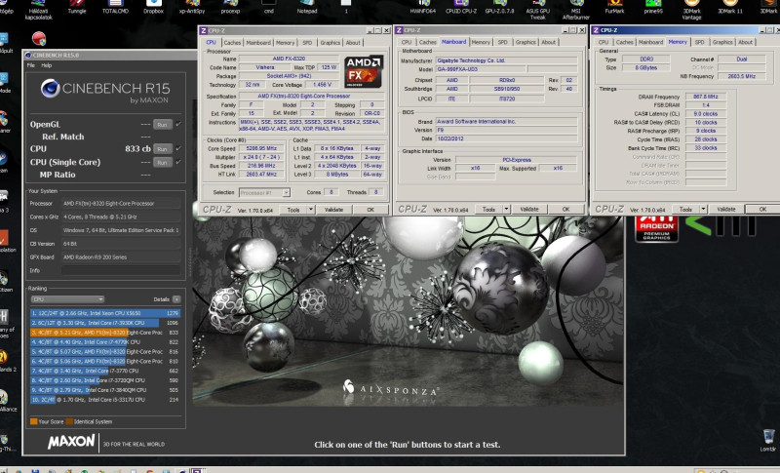Viewport: 780px width, 473px height.
Task: Select ranking row Intel Xeon CPU X5650
Action: pos(105,313)
